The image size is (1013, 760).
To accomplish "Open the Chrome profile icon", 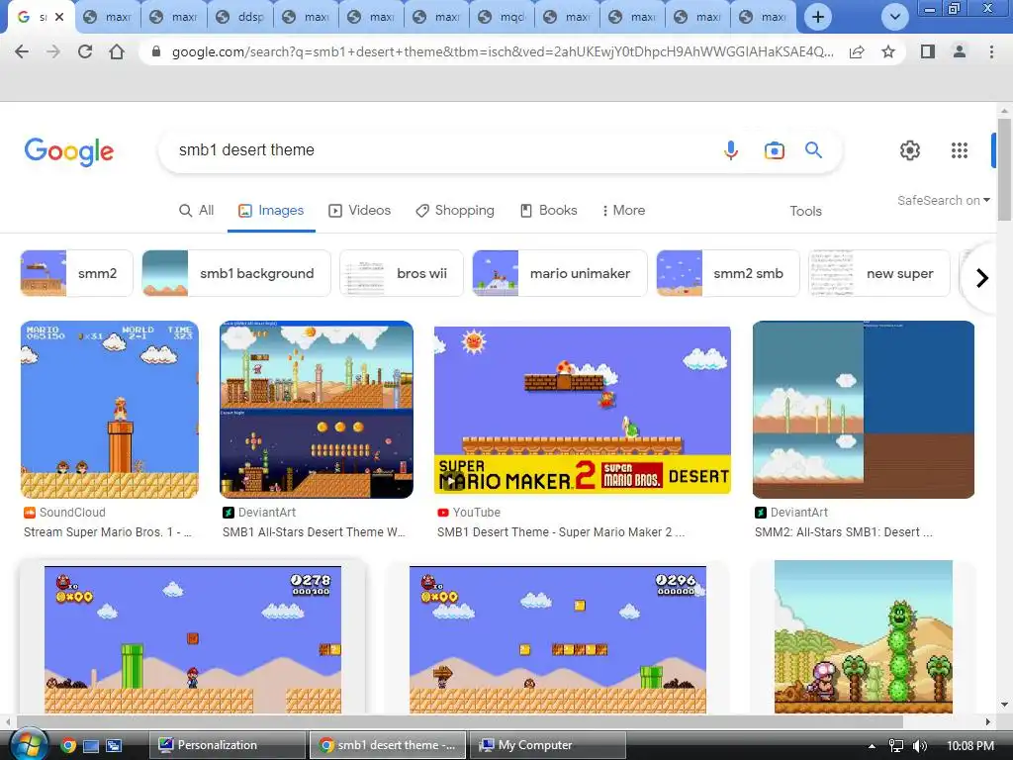I will [x=960, y=51].
